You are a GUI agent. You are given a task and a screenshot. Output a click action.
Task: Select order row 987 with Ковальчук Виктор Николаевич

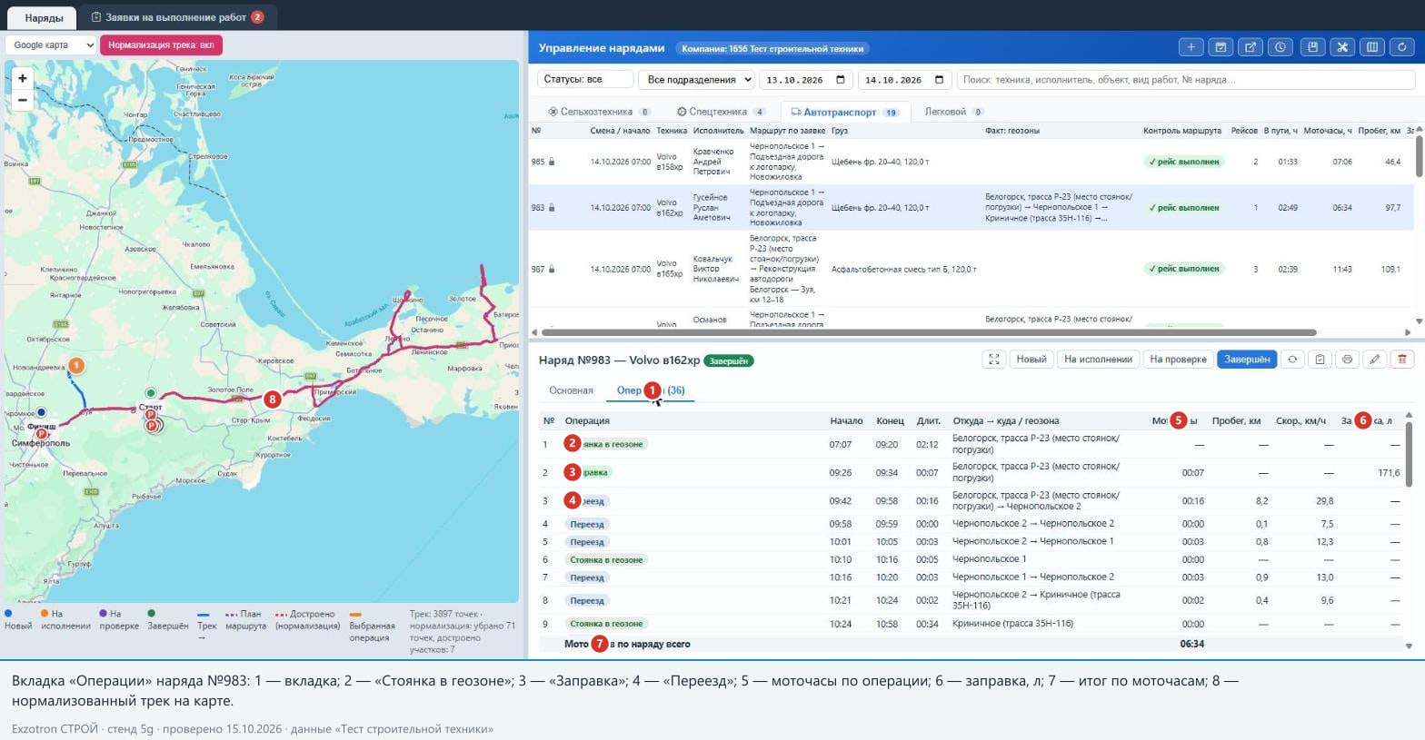[x=971, y=269]
